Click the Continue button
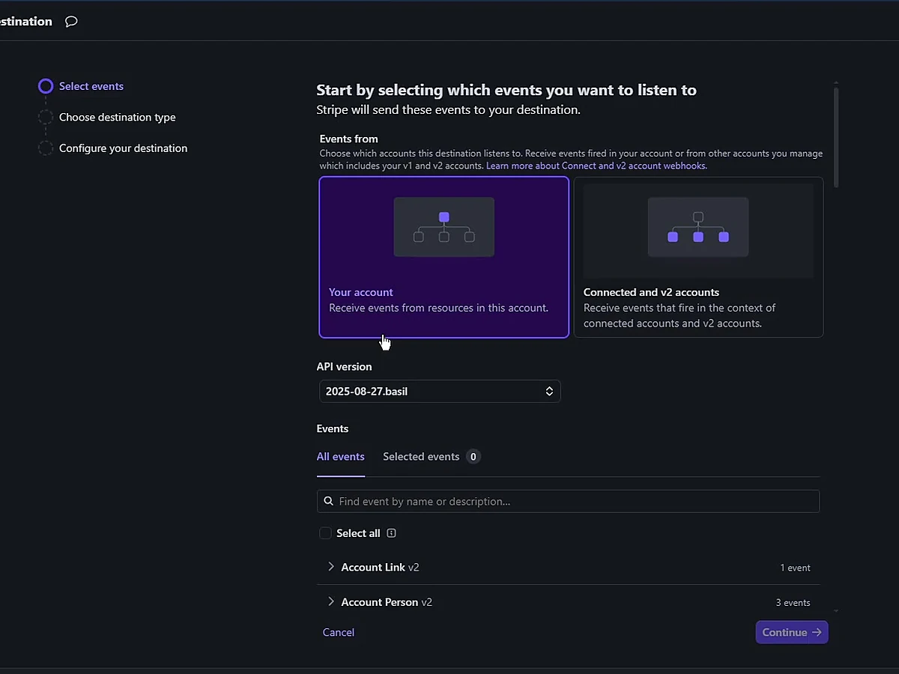 click(792, 632)
